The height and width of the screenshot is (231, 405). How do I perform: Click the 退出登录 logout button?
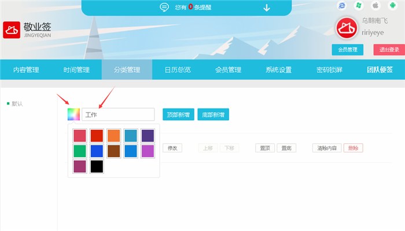click(x=389, y=50)
